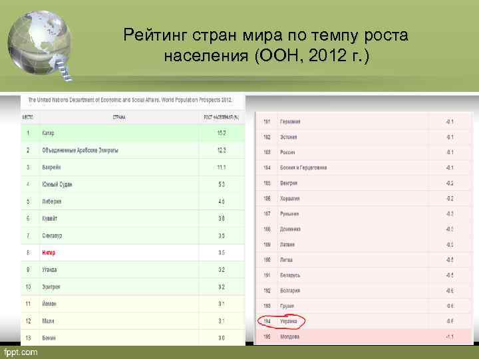Select country name Бахрейн

click(51, 168)
